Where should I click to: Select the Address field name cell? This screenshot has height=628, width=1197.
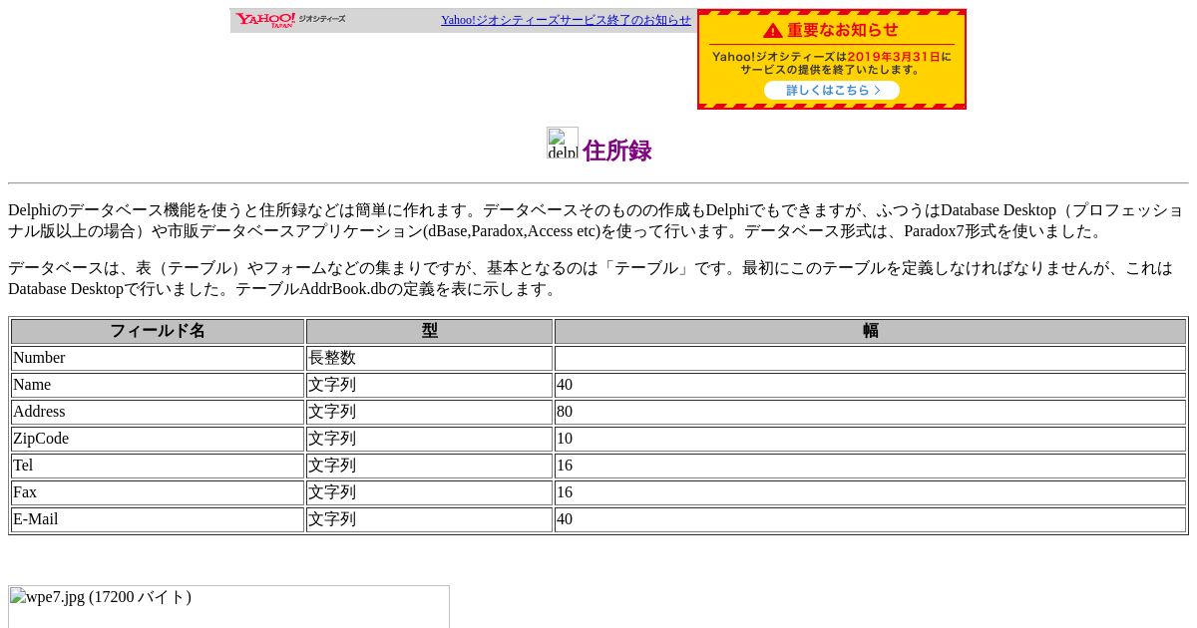click(158, 412)
